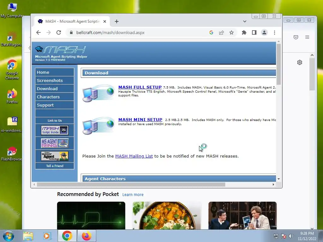Click the horizontal scrollbar thumb in Chrome
Screen dimensions: 323x242
tap(131, 185)
